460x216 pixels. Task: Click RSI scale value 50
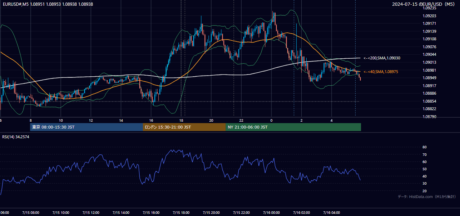[424, 169]
